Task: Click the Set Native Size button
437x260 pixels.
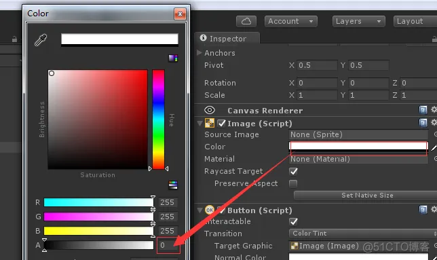Action: pos(365,196)
